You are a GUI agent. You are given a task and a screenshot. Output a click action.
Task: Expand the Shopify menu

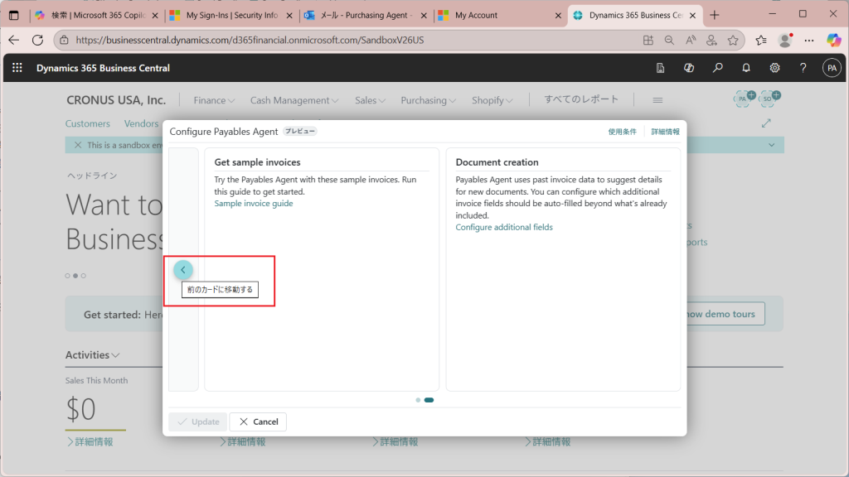click(492, 100)
